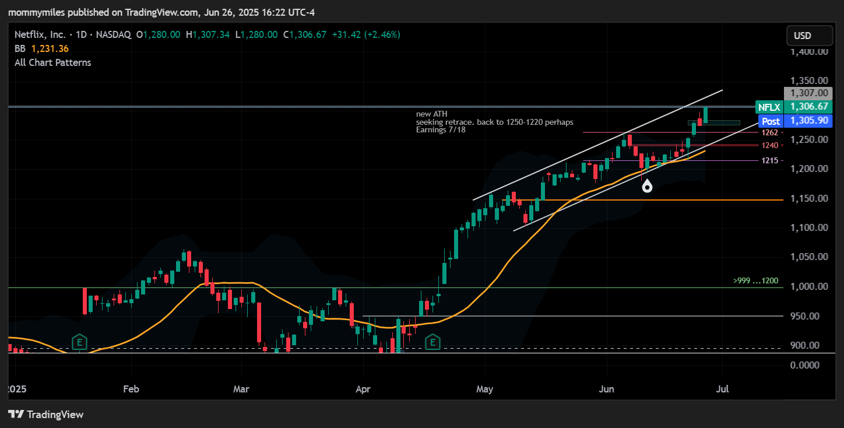This screenshot has width=844, height=428.
Task: Open the USD currency selector
Action: coord(810,36)
